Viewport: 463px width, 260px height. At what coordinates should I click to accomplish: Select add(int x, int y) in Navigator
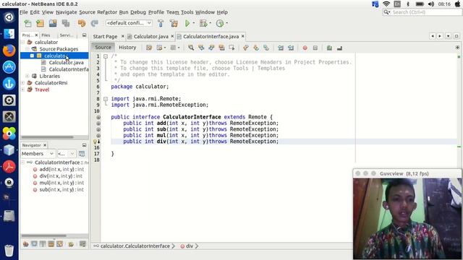(61, 169)
